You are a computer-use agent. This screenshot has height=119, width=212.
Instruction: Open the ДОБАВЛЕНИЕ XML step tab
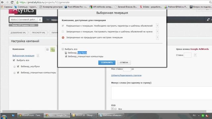point(18,33)
